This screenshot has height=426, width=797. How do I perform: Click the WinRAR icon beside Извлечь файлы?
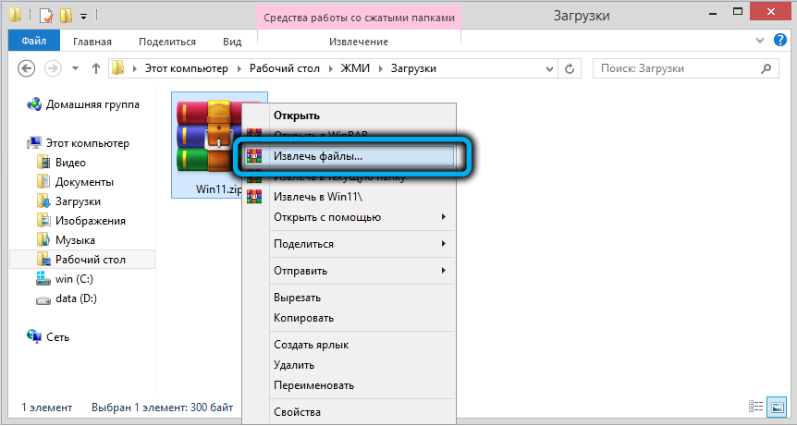(255, 156)
